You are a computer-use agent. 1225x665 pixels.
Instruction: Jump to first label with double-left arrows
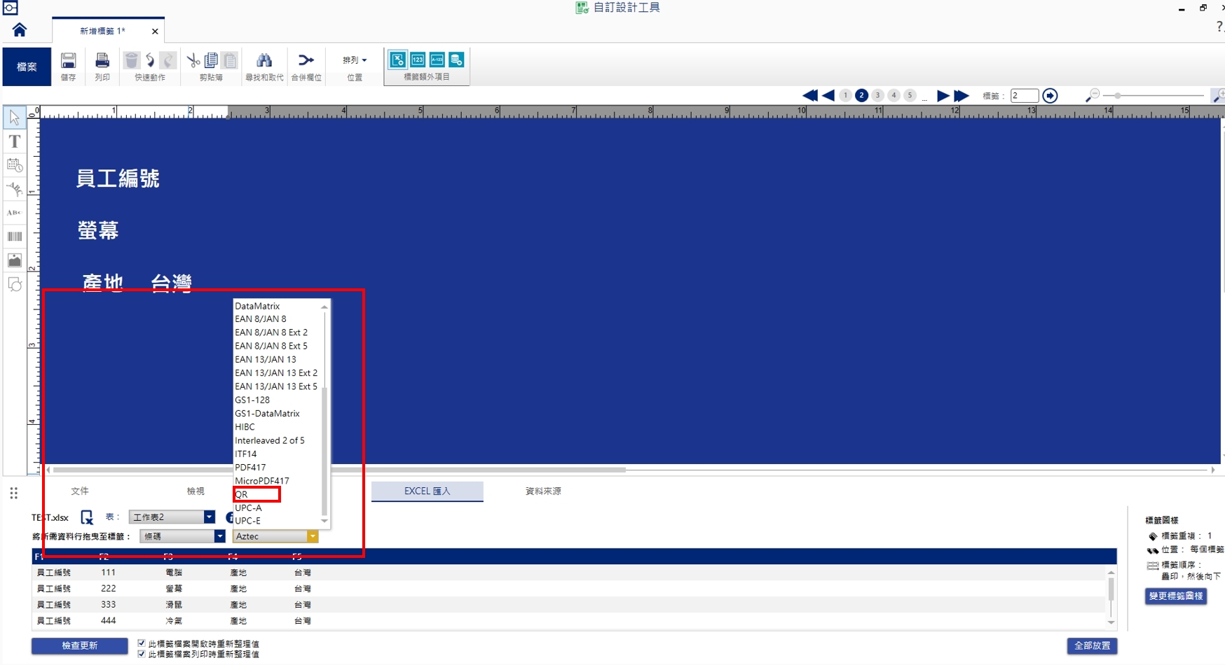click(810, 95)
